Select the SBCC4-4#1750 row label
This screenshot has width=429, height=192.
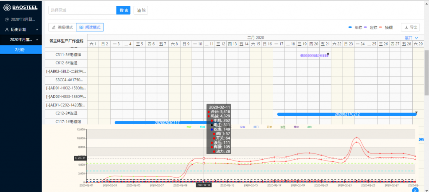[69, 80]
